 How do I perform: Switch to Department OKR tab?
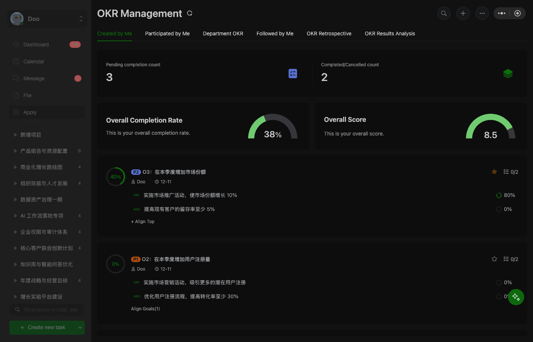coord(223,34)
